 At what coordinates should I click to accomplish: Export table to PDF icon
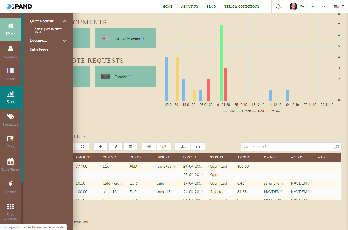pyautogui.click(x=164, y=147)
